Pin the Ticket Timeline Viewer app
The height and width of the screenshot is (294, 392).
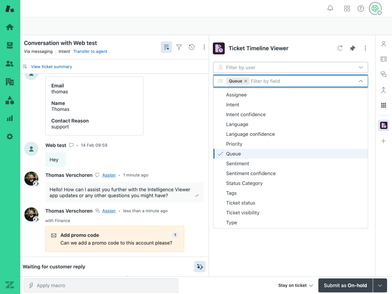tap(353, 48)
